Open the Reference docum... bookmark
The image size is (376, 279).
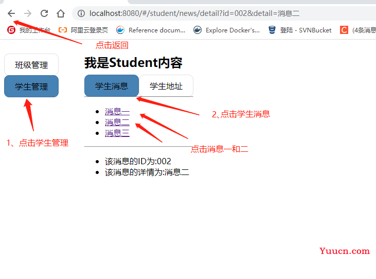151,30
